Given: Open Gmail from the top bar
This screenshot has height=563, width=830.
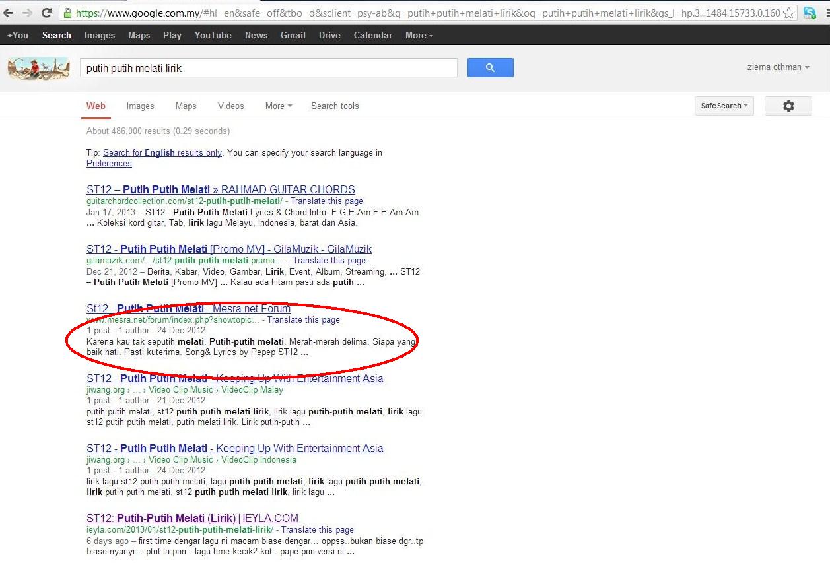Looking at the screenshot, I should click(x=293, y=35).
